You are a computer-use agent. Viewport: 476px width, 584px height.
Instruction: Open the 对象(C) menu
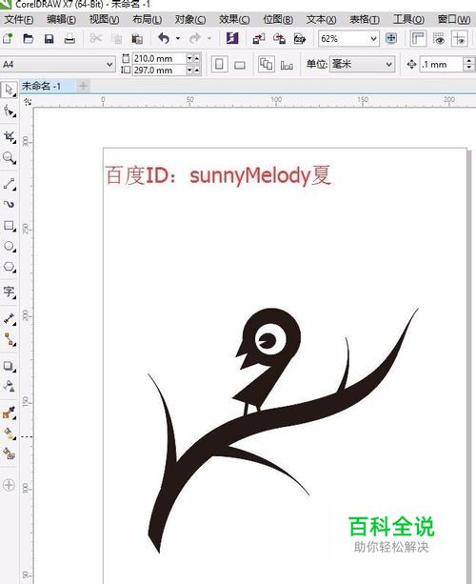tap(190, 19)
